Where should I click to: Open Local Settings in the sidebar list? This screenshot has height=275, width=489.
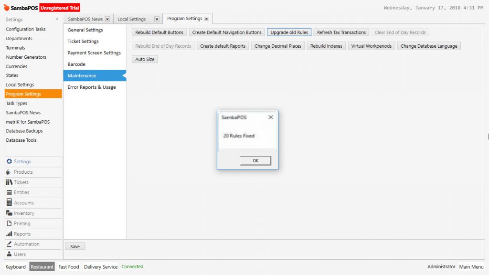(x=33, y=85)
